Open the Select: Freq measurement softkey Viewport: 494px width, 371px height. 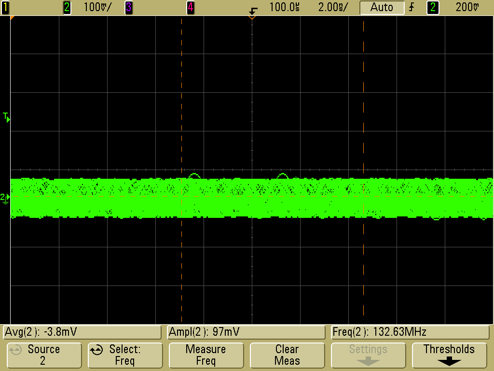125,355
